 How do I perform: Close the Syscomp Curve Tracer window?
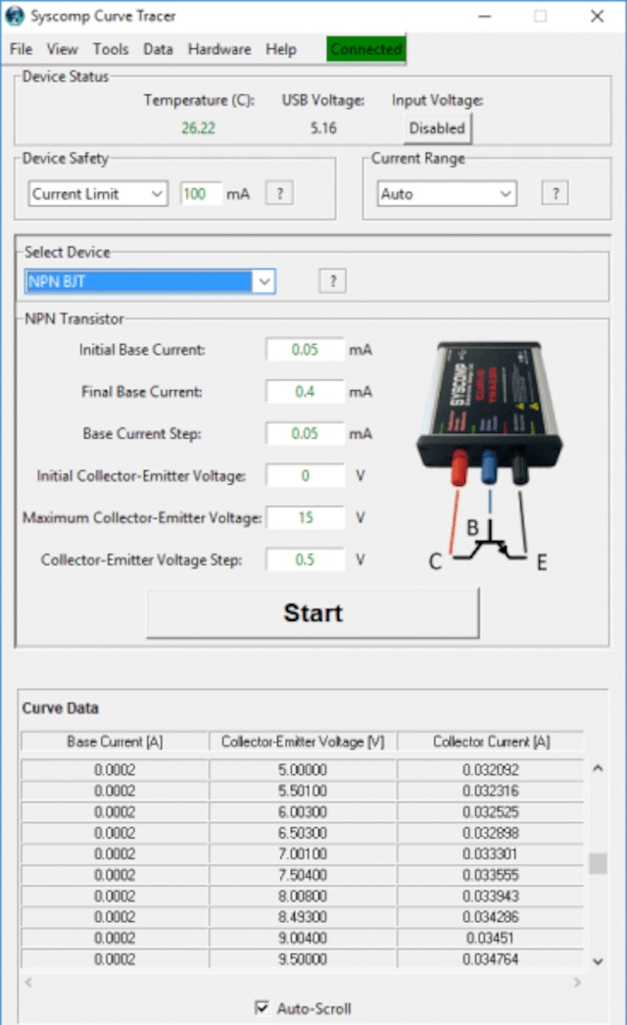coord(597,16)
